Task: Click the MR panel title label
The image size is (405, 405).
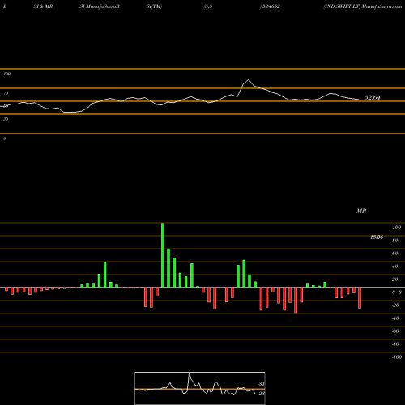Action: tap(361, 211)
